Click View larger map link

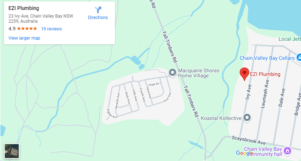pyautogui.click(x=24, y=38)
